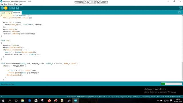Open the Windows Start menu
Viewport: 183px width, 103px height.
pyautogui.click(x=3, y=100)
